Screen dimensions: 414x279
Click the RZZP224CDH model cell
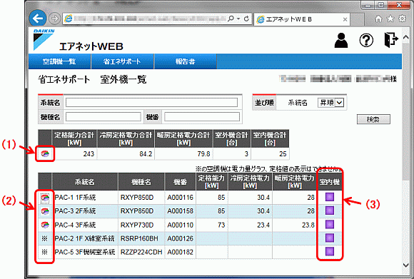click(x=141, y=252)
